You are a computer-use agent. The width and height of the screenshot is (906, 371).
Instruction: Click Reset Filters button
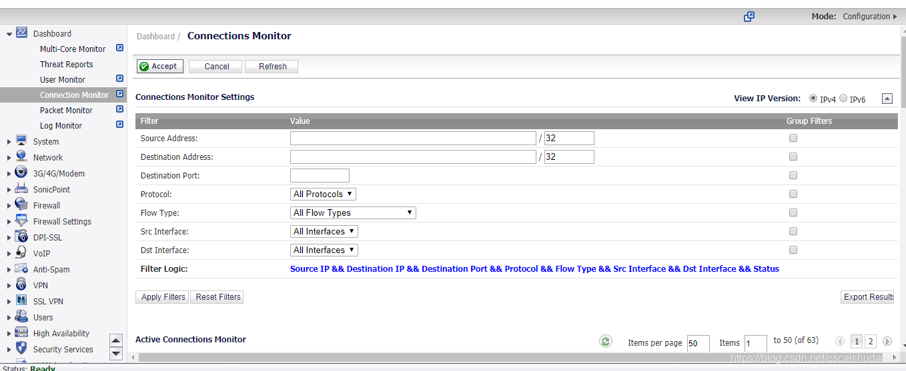pos(217,297)
